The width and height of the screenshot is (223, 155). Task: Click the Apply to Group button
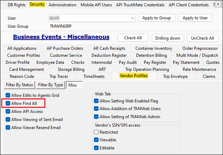(156, 18)
